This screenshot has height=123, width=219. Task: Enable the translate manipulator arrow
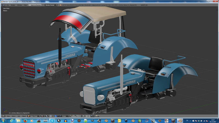(x=56, y=116)
